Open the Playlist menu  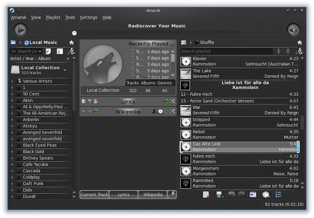[53, 17]
